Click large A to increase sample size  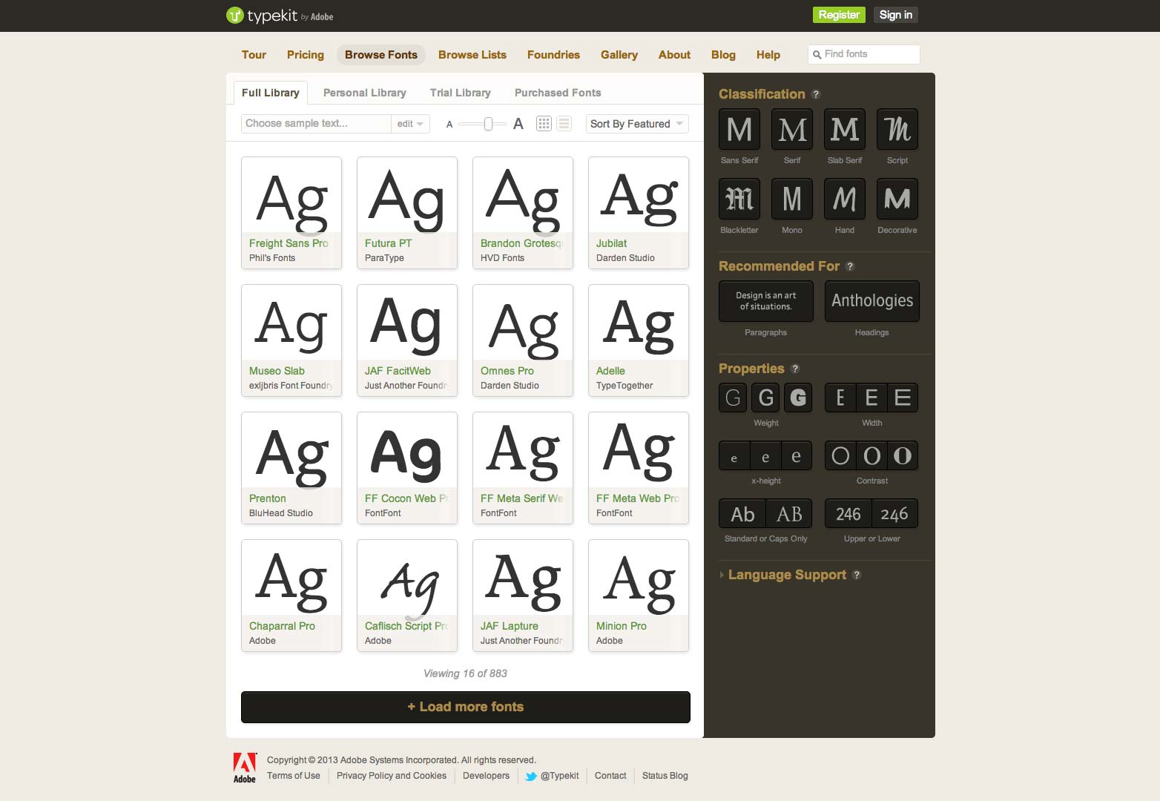(518, 124)
